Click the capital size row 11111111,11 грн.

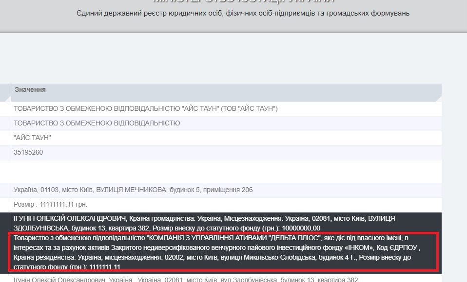(x=226, y=204)
